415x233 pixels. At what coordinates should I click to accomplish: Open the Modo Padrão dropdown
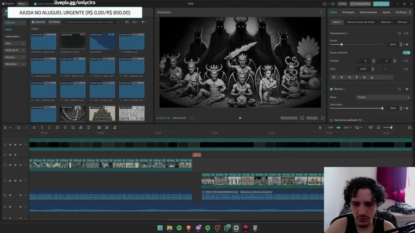click(383, 97)
